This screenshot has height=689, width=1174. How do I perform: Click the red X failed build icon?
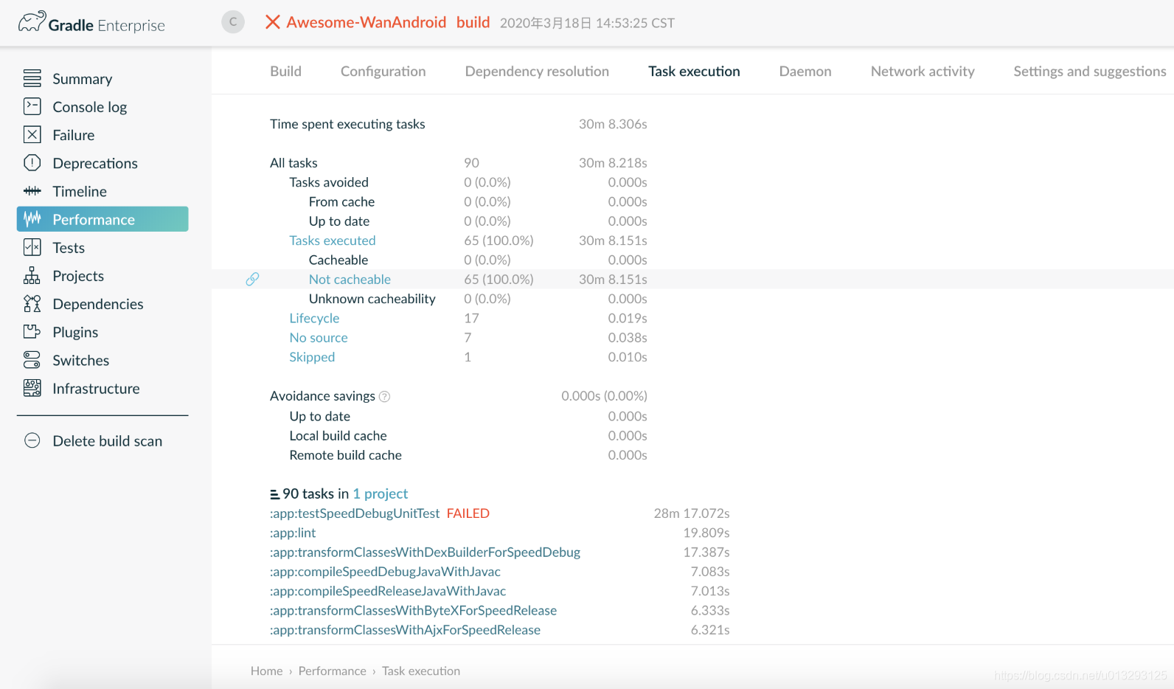(x=273, y=22)
